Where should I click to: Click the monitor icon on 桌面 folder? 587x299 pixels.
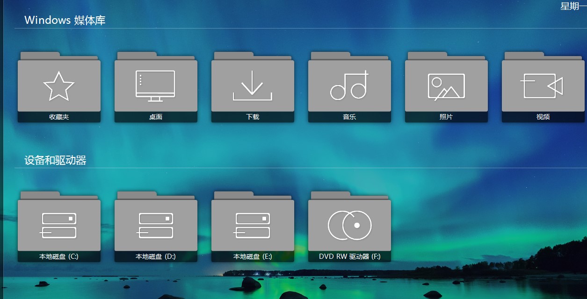(156, 85)
